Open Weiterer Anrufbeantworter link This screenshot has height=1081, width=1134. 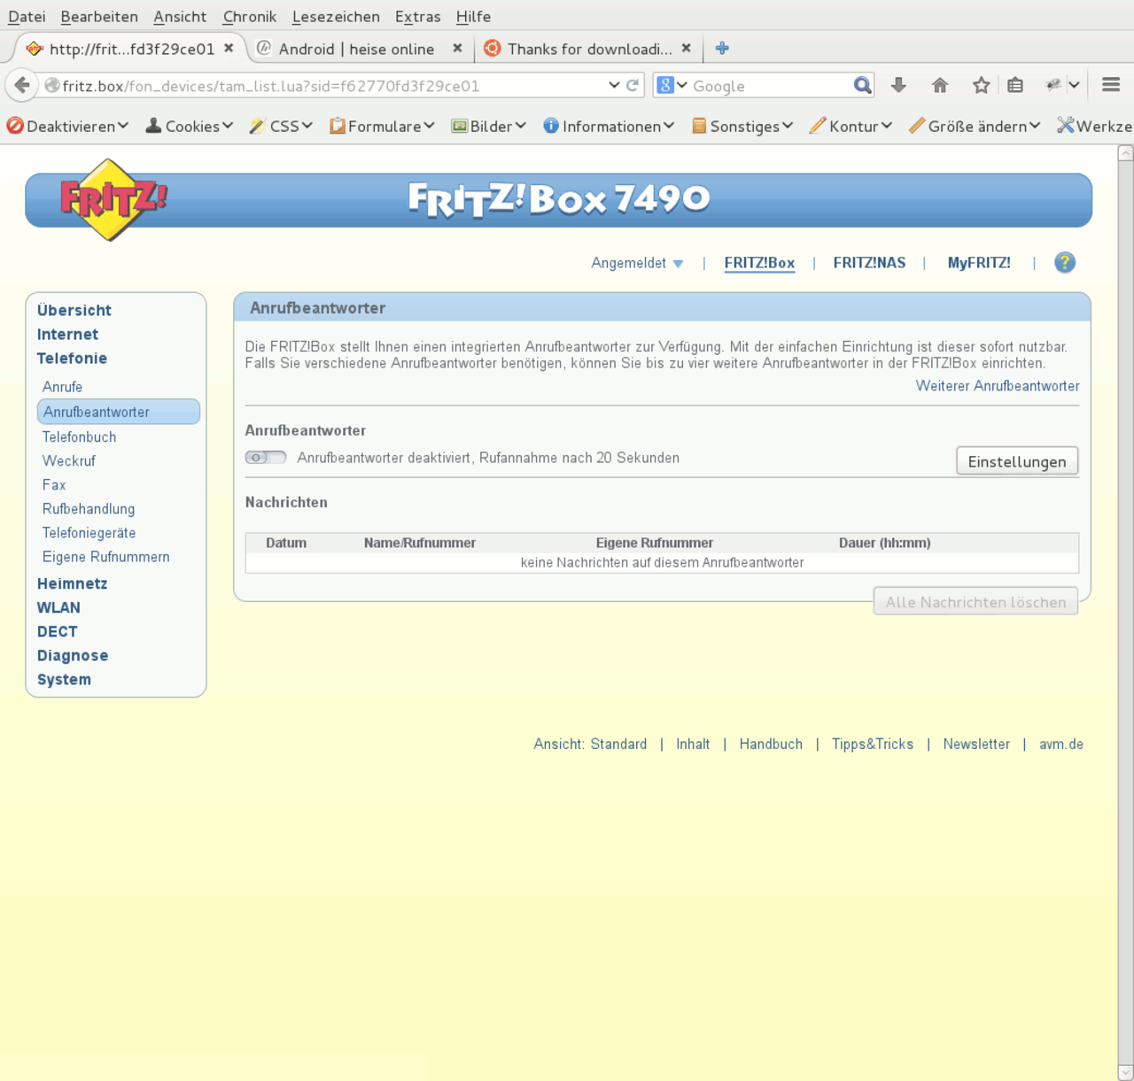(x=998, y=386)
